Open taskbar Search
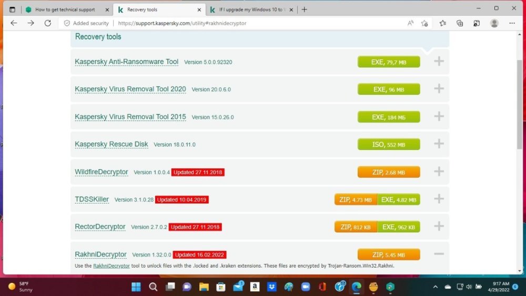This screenshot has height=296, width=526. [x=153, y=287]
